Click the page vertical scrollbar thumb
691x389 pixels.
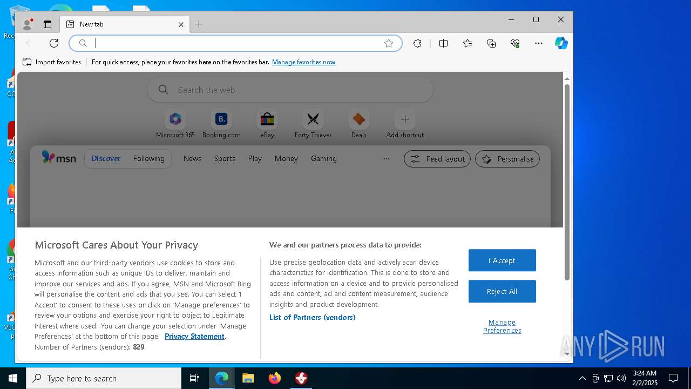click(567, 182)
